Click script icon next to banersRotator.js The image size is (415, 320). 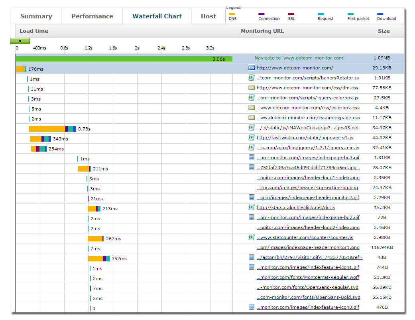tap(252, 78)
